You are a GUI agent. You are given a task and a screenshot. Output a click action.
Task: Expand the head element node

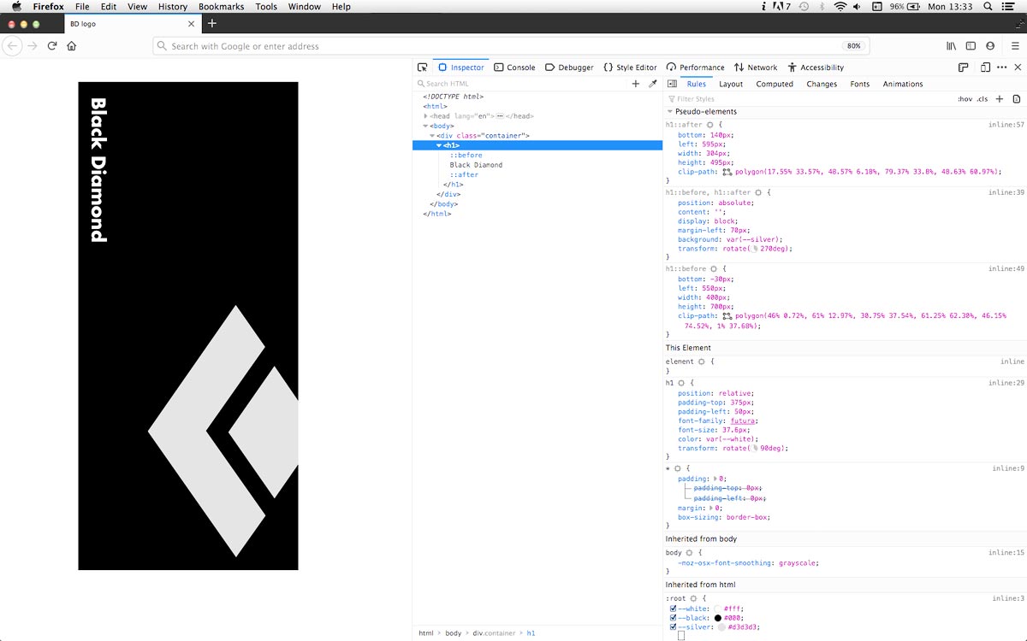[x=425, y=116]
